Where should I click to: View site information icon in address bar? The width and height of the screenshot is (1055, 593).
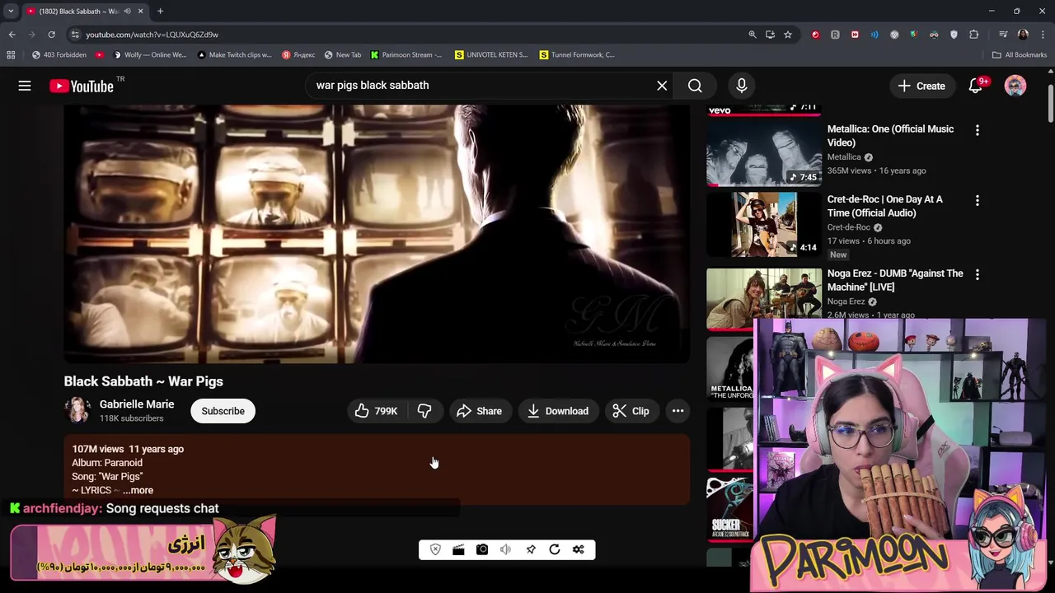(x=75, y=35)
